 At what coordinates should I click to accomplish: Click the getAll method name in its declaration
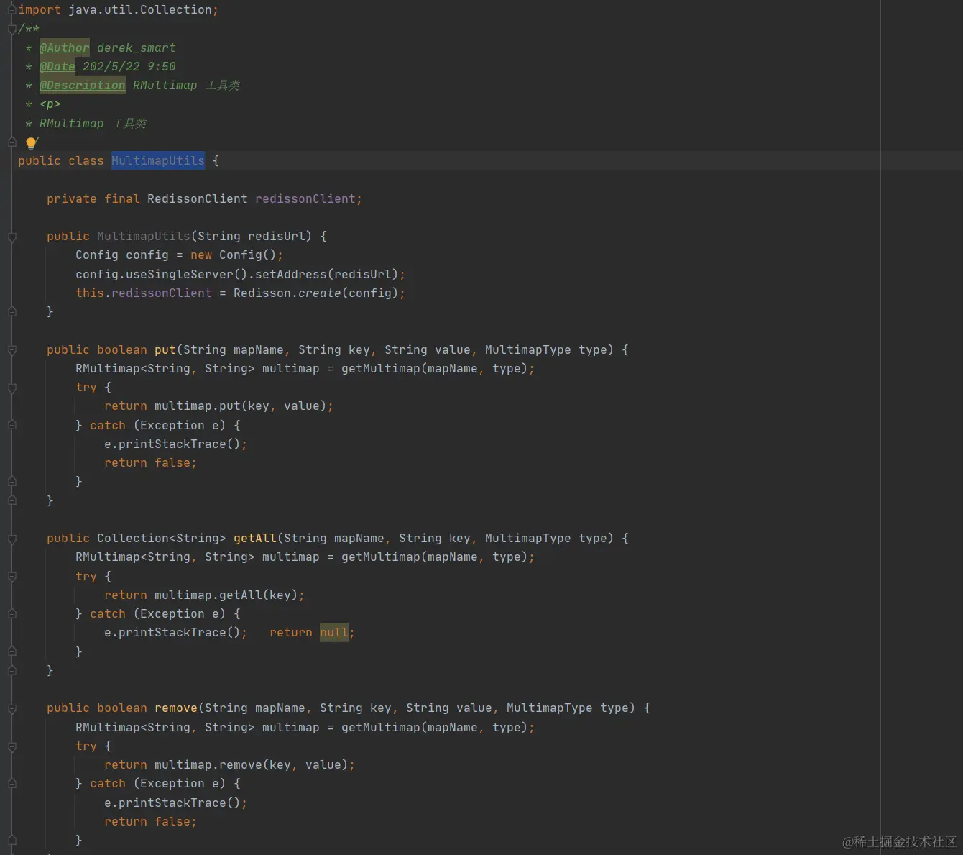255,538
